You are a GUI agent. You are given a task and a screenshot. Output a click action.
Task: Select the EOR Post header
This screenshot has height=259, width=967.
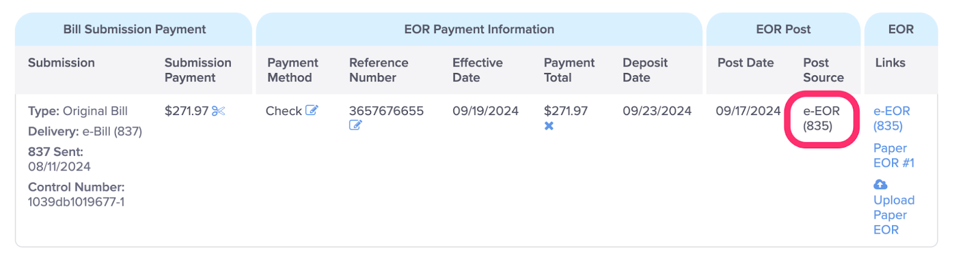click(783, 29)
